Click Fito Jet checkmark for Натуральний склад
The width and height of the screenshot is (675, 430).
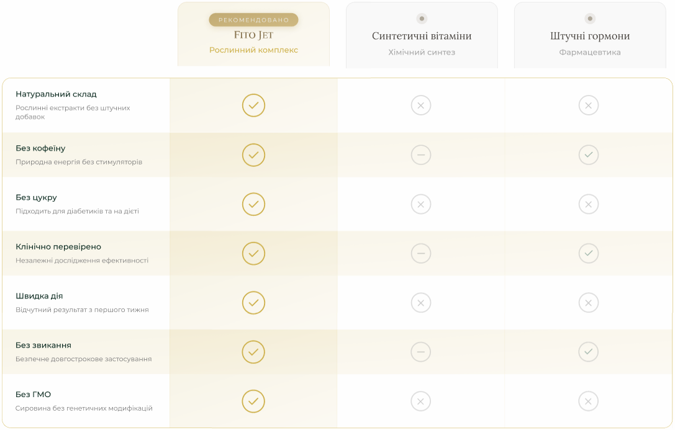tap(253, 105)
